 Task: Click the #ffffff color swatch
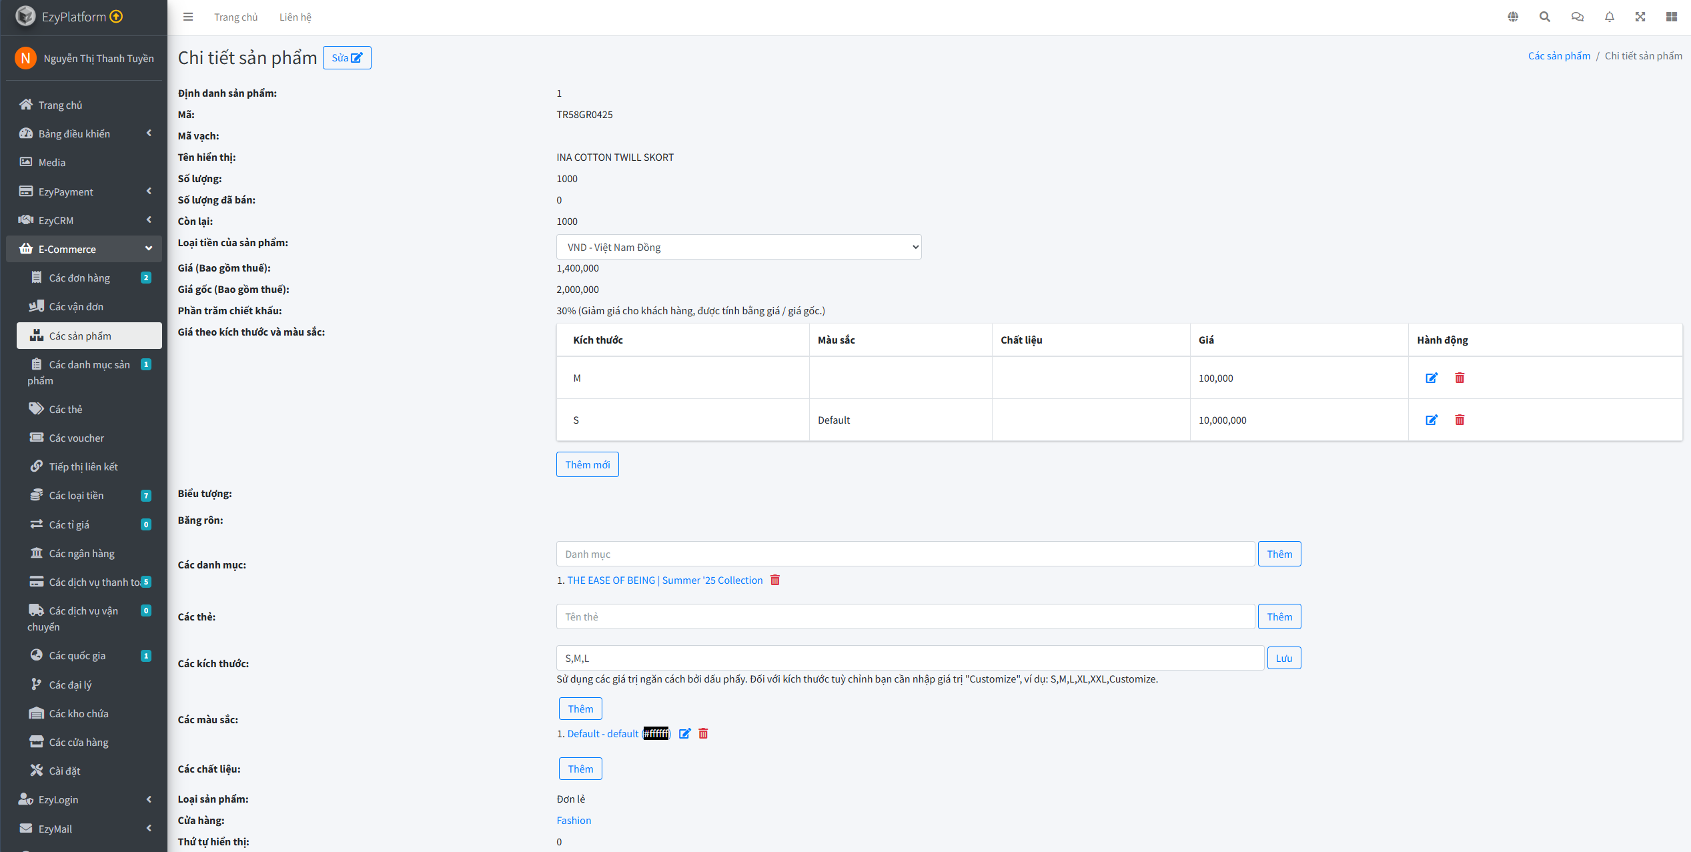click(656, 733)
